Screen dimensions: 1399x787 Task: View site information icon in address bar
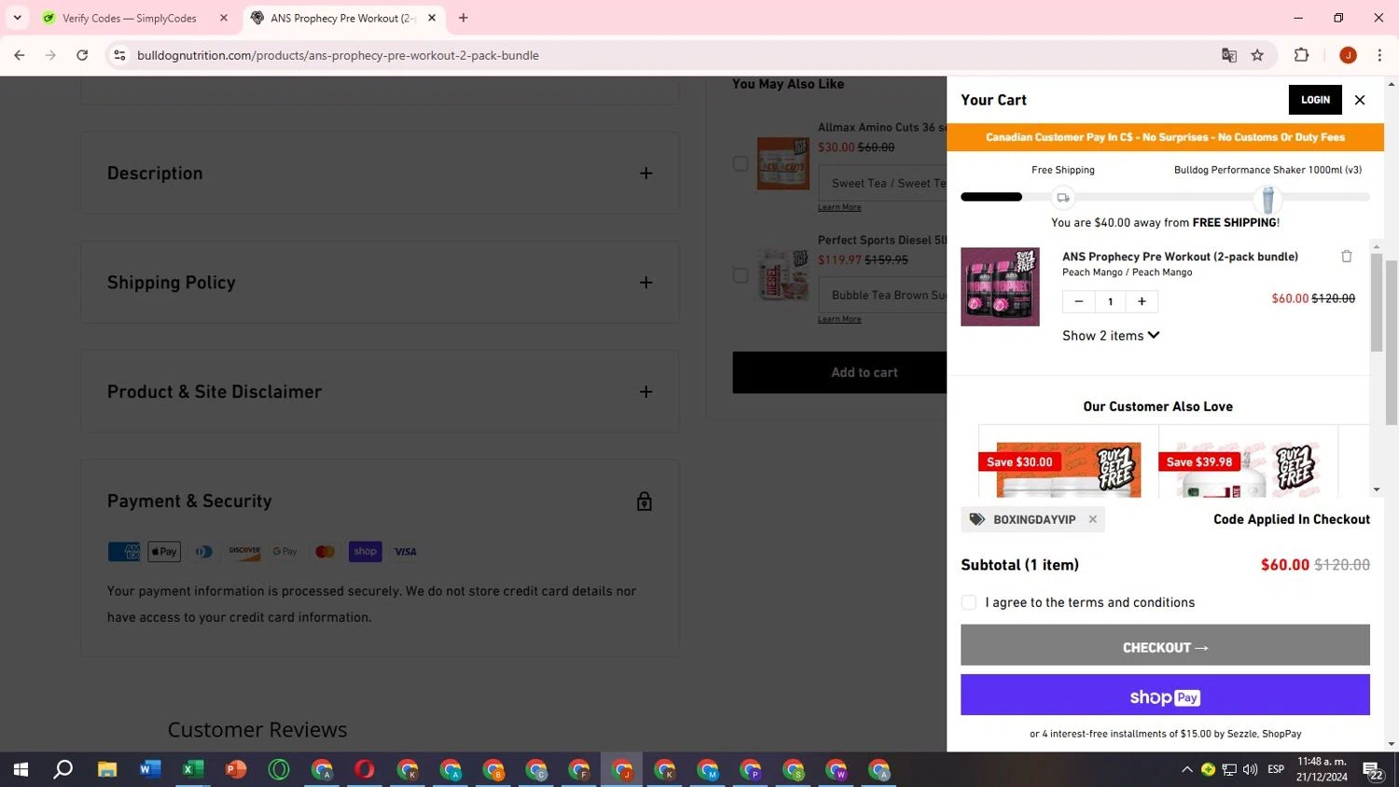(119, 55)
